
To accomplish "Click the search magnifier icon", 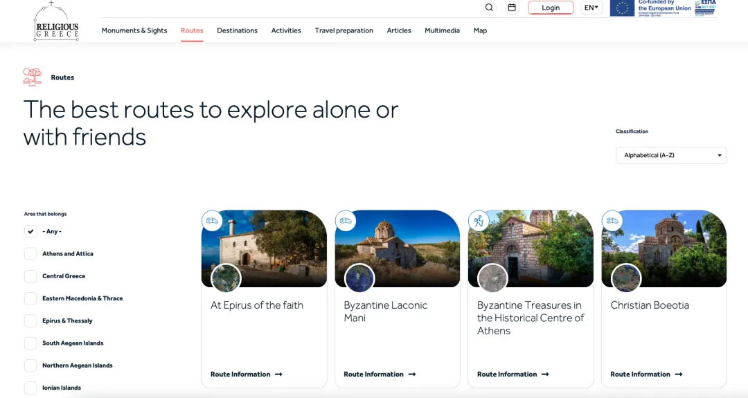I will click(489, 8).
